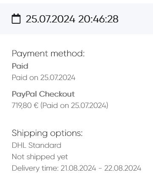Open the PayPal Checkout payment entry
Viewport: 153px width, 177px height.
43,94
